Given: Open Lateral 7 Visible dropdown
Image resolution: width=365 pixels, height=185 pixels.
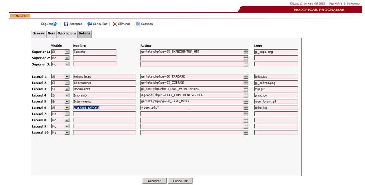Looking at the screenshot, I should coord(60,114).
